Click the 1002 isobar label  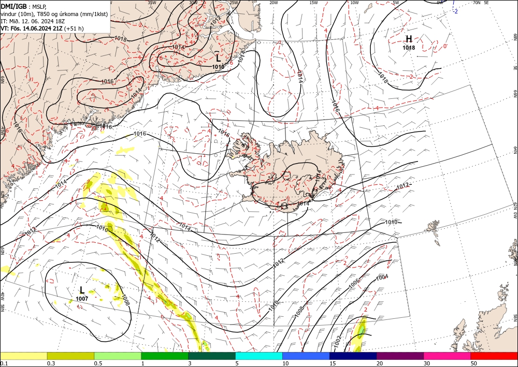click(x=336, y=342)
